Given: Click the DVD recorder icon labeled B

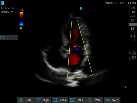Looking at the screenshot, I should pyautogui.click(x=134, y=58).
